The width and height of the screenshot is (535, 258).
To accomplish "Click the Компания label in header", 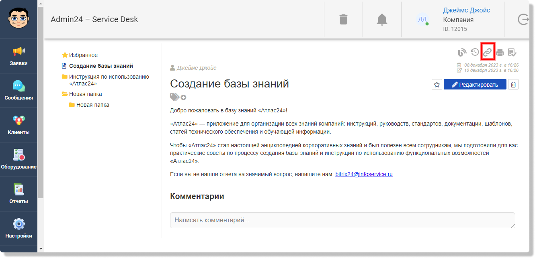I will [x=458, y=20].
